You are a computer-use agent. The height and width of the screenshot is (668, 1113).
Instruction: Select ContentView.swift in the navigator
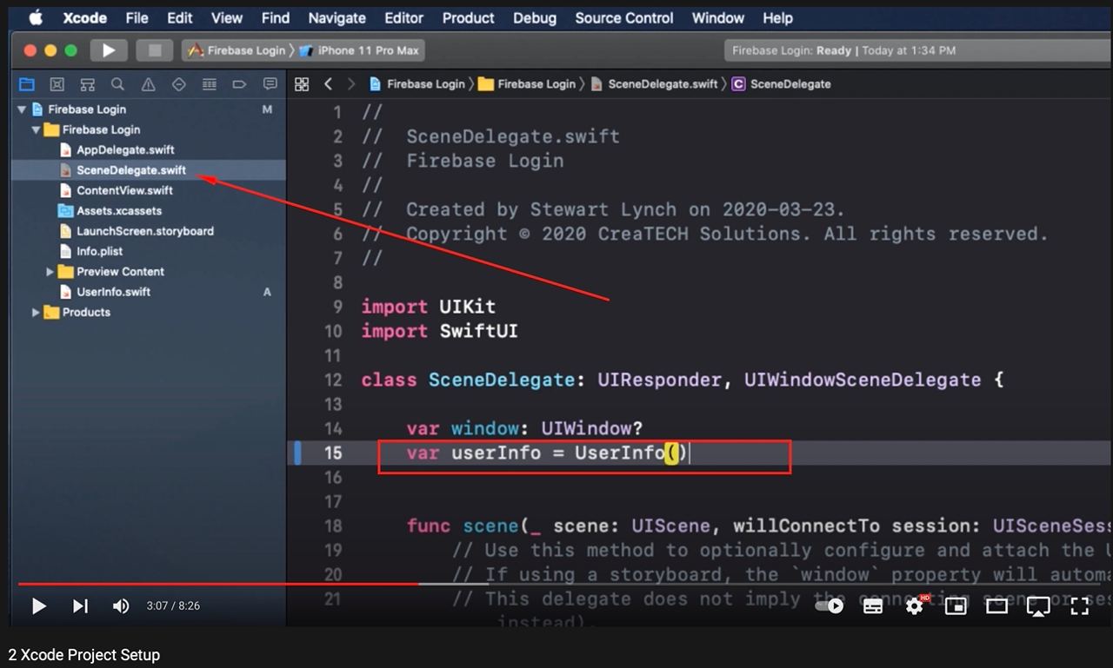pos(124,190)
